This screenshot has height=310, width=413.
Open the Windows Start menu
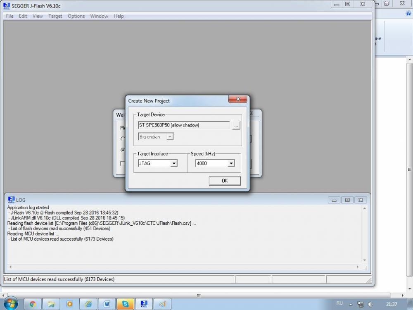(x=11, y=304)
